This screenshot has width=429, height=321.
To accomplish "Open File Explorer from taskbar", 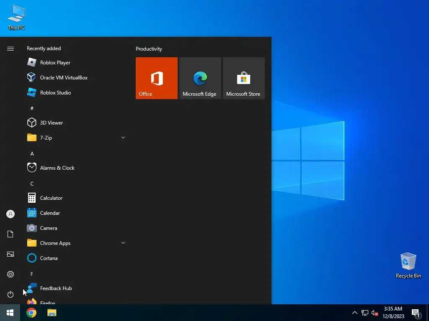I will 52,313.
